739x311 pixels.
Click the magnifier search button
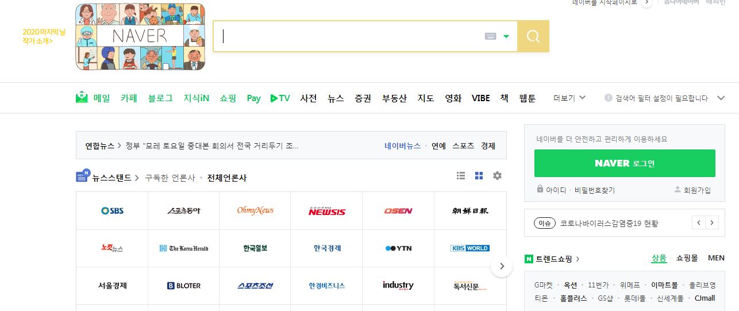[533, 36]
